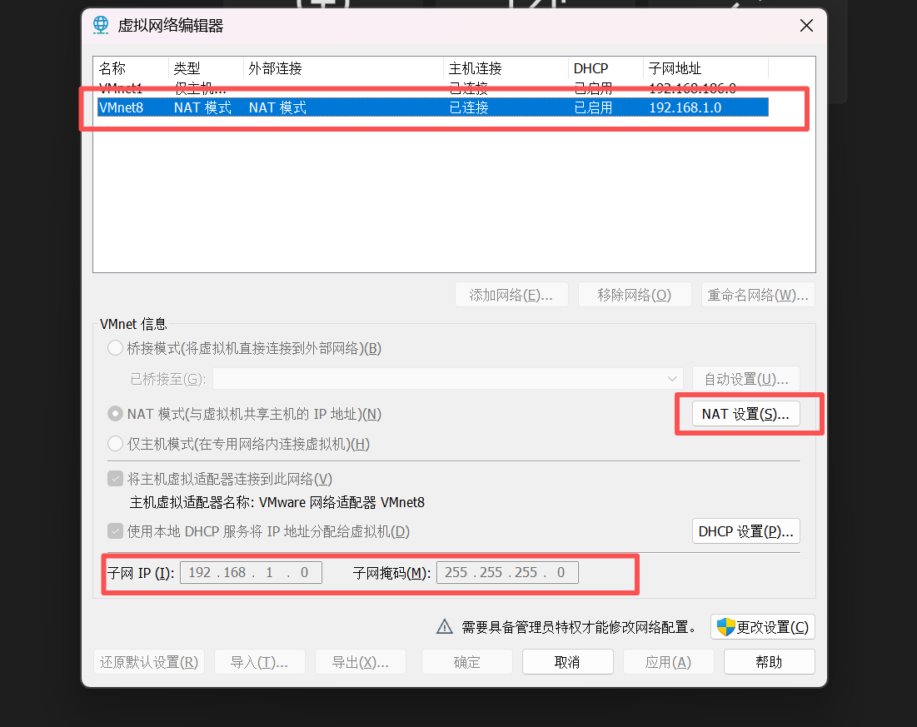Select the NAT 模式 radio button
The width and height of the screenshot is (917, 727).
pos(115,414)
